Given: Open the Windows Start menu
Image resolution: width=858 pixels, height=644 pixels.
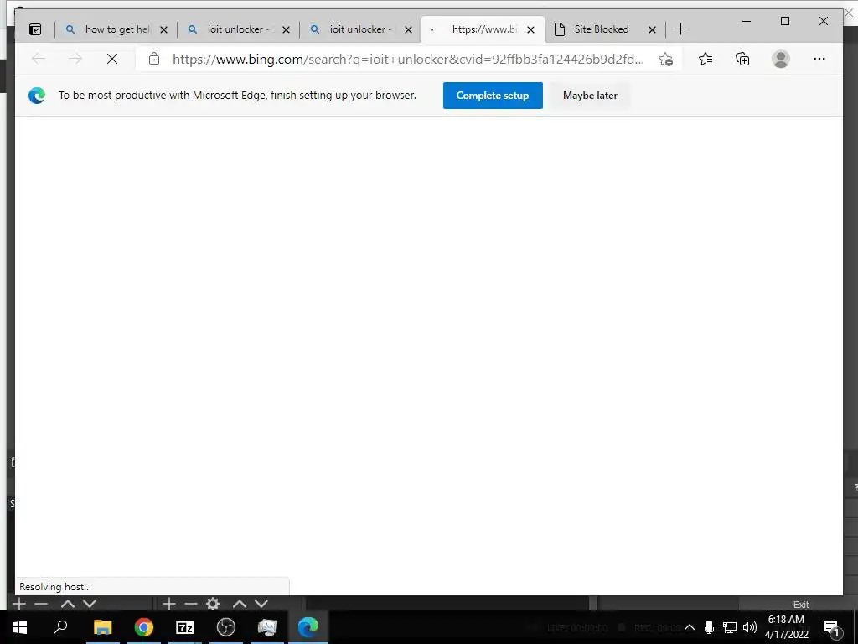Looking at the screenshot, I should point(20,627).
